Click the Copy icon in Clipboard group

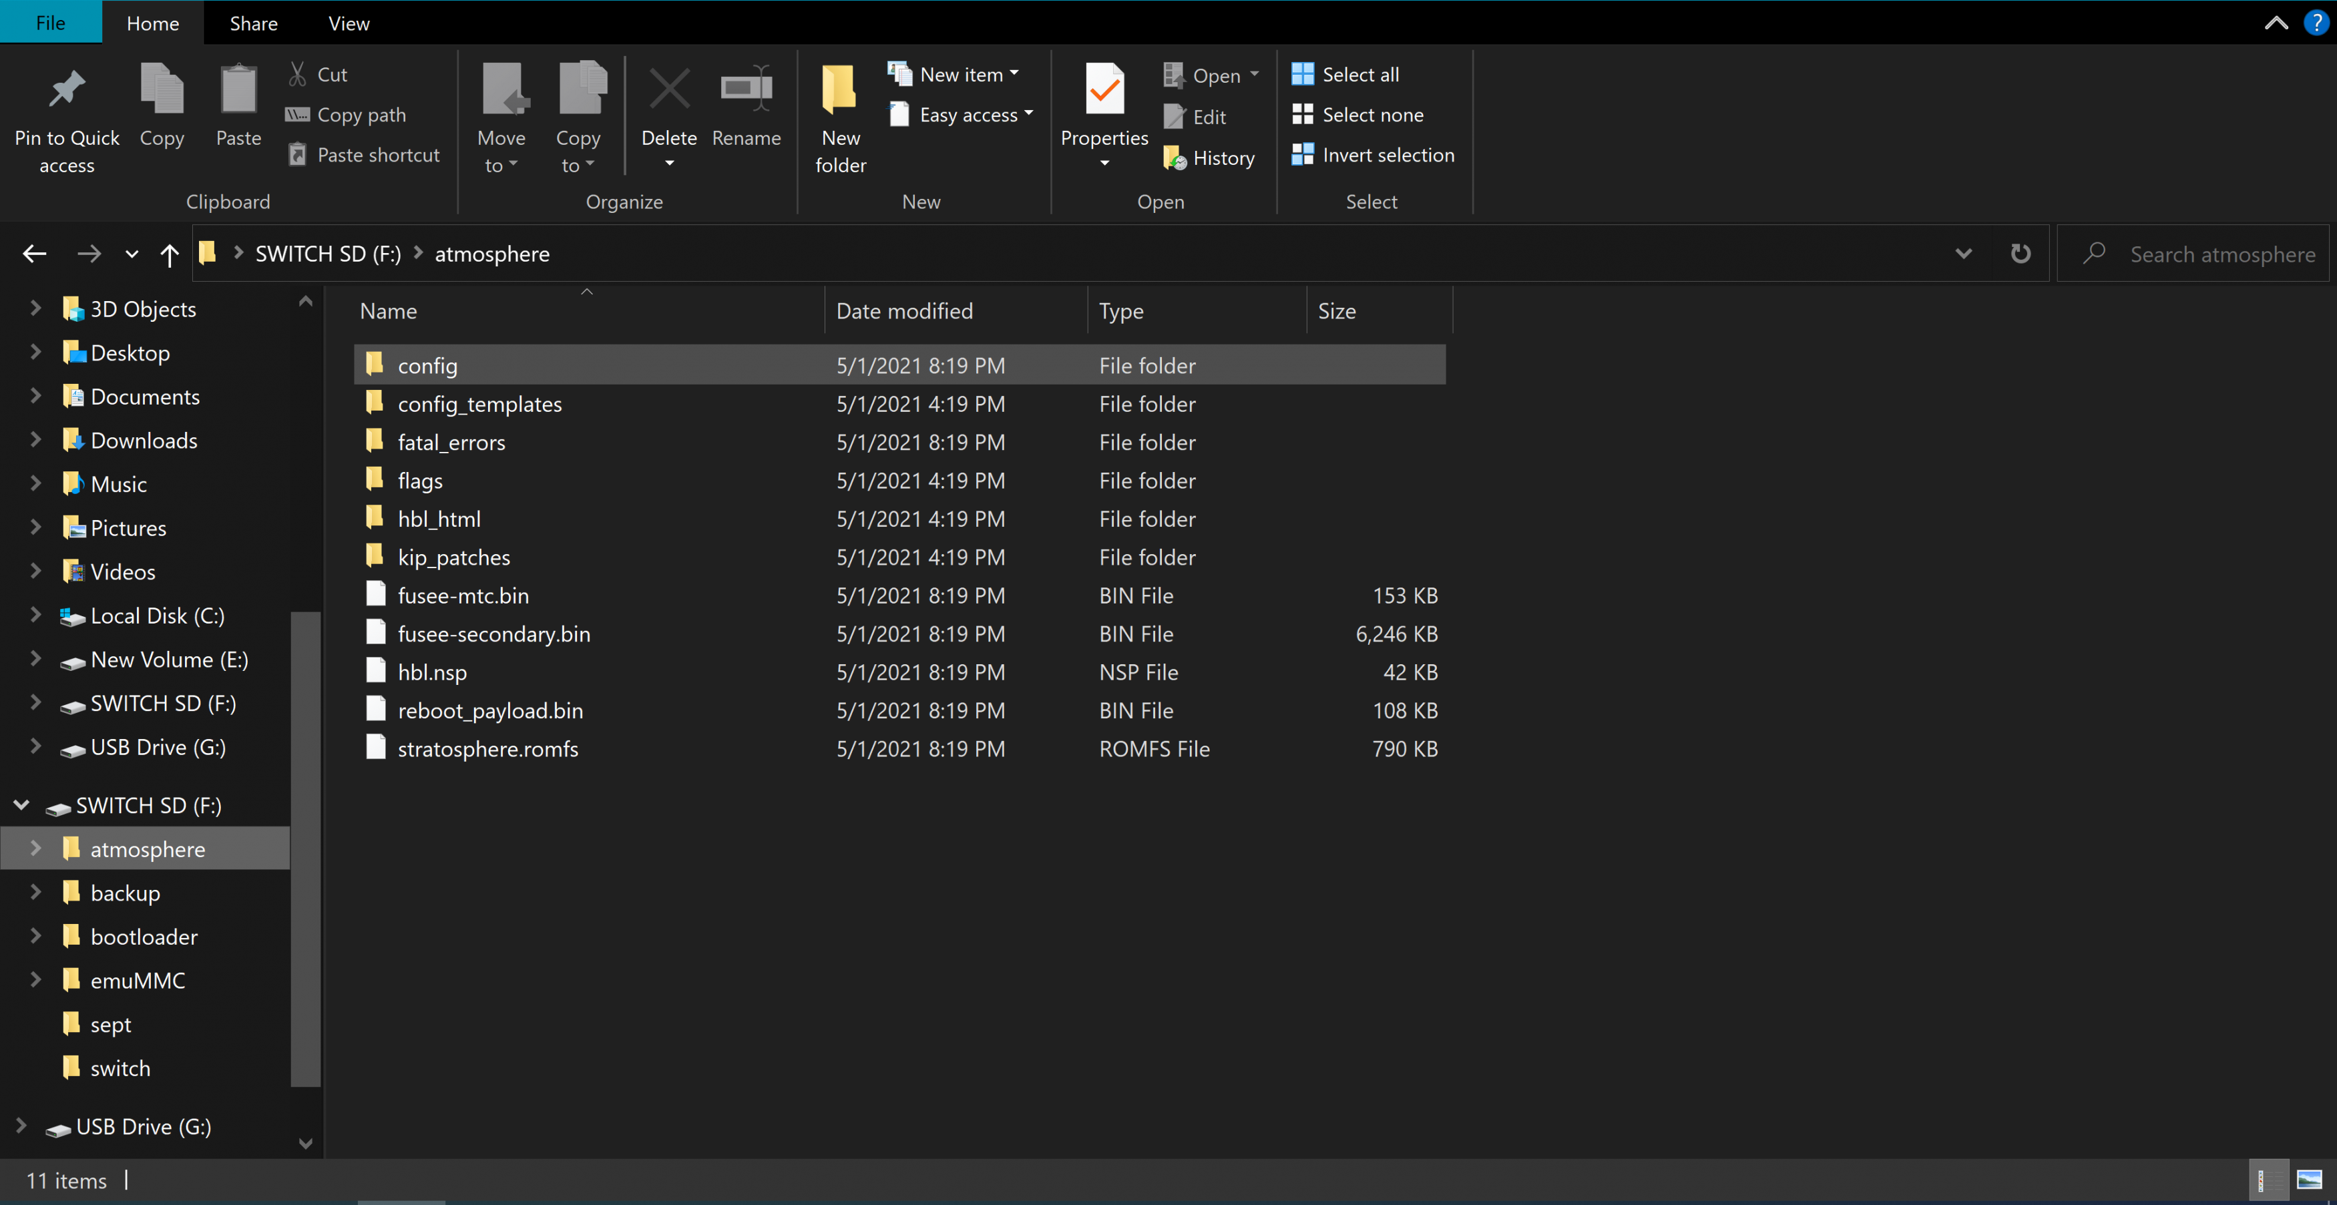coord(162,89)
